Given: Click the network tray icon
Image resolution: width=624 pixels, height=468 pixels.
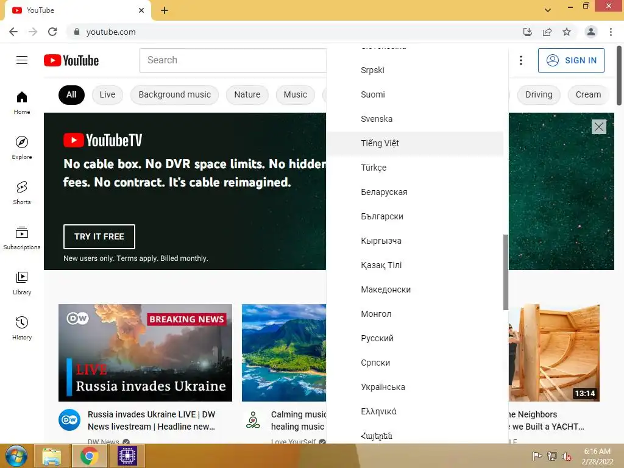Looking at the screenshot, I should click(x=552, y=456).
